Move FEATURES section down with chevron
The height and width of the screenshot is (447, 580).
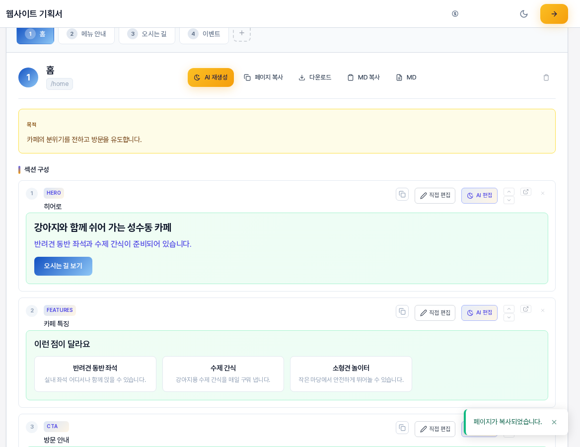pos(509,317)
